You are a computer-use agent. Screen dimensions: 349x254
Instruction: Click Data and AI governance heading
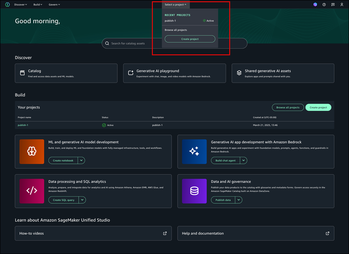pos(231,181)
